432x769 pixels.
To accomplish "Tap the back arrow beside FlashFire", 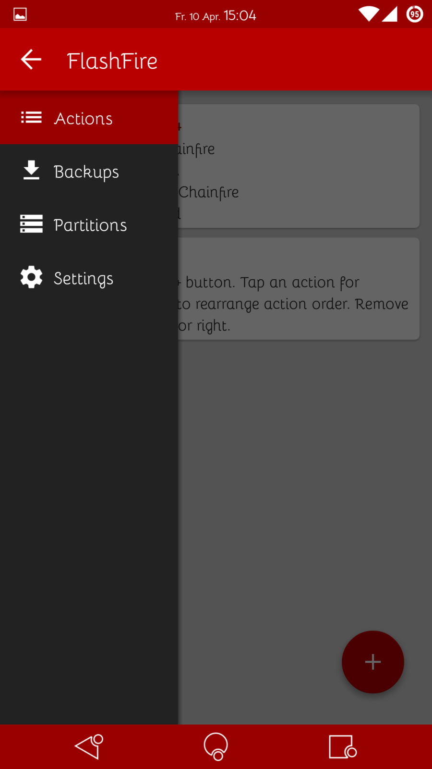I will 31,60.
